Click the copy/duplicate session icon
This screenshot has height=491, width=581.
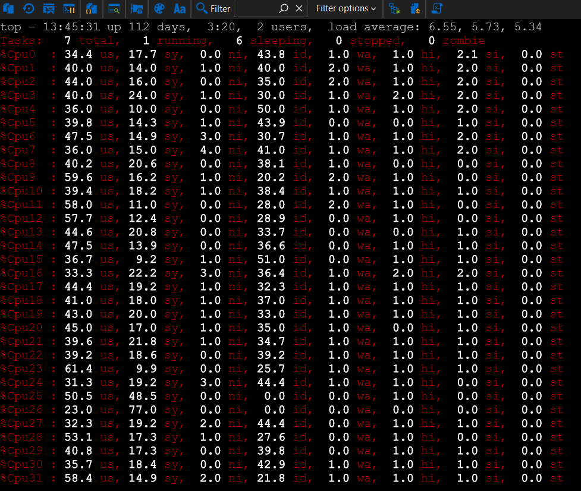point(9,8)
